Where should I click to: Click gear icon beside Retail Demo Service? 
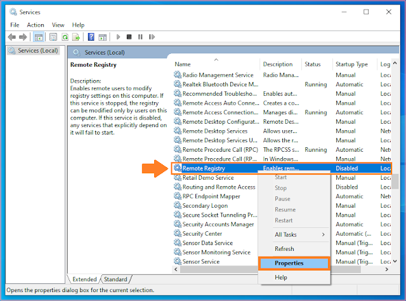(178, 178)
